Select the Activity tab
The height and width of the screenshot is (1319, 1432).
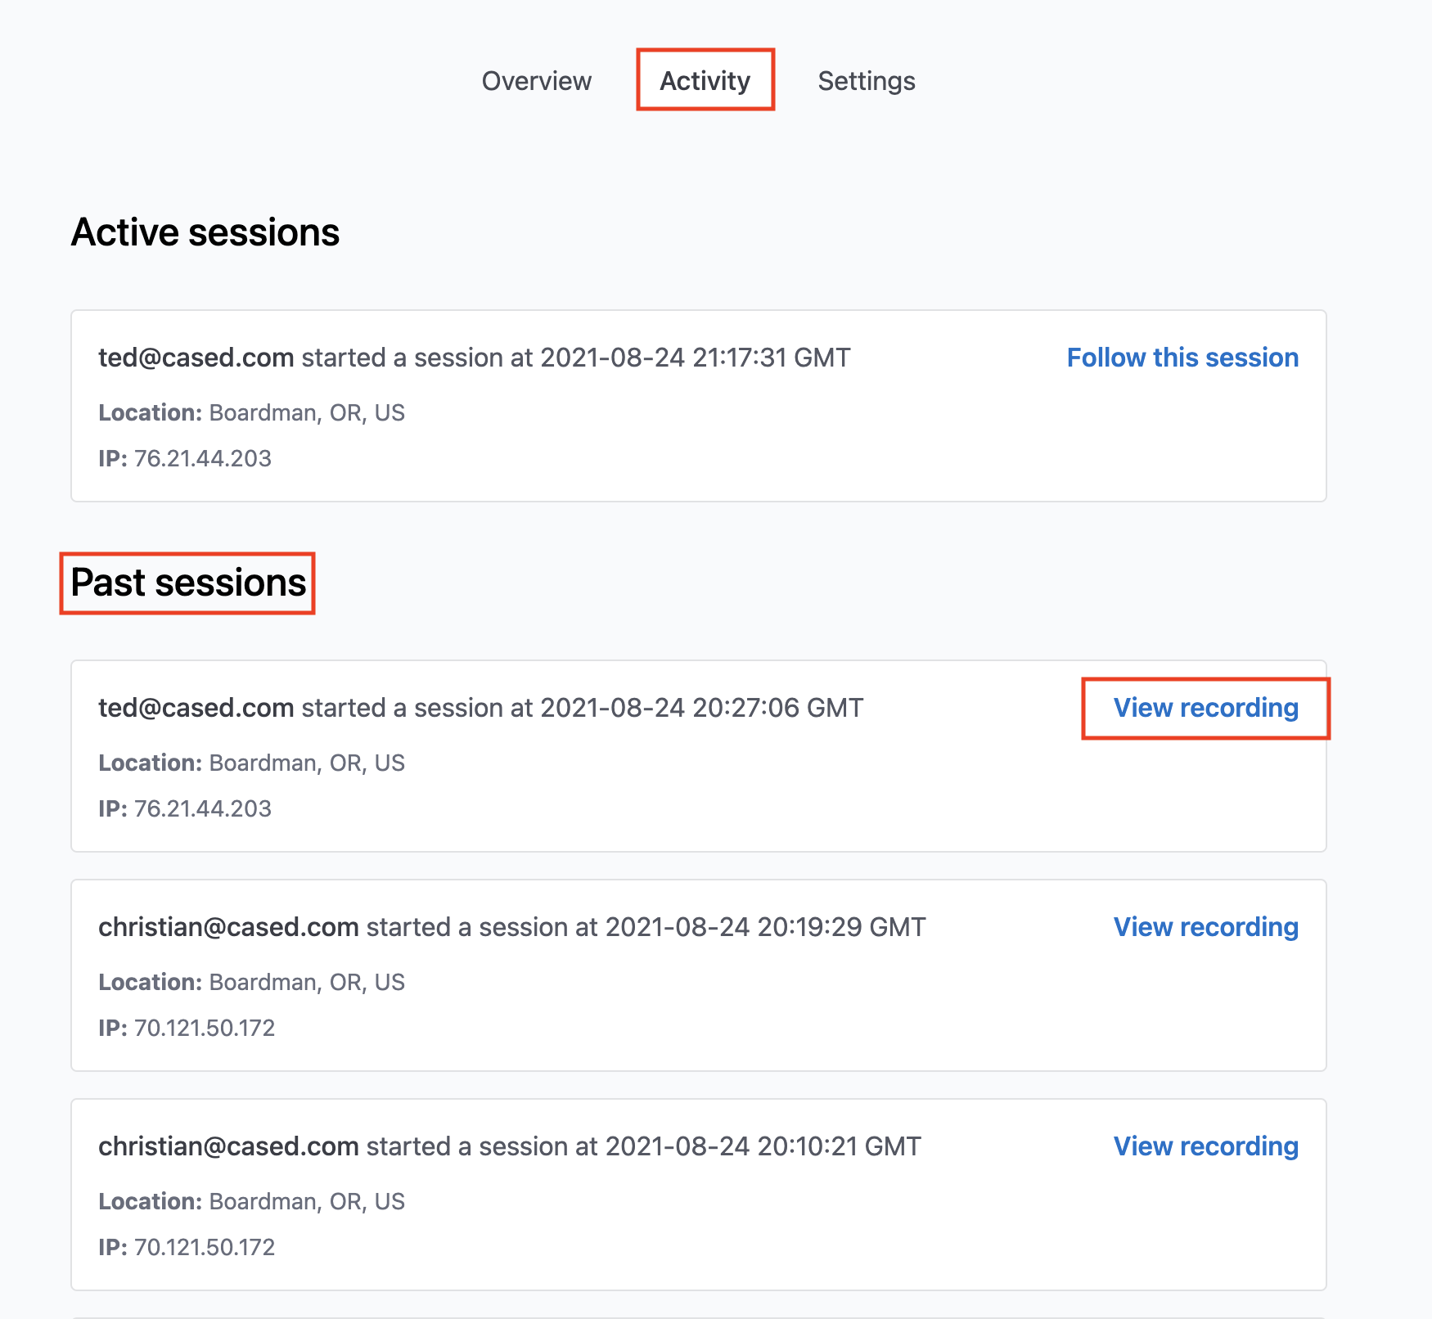click(x=705, y=81)
